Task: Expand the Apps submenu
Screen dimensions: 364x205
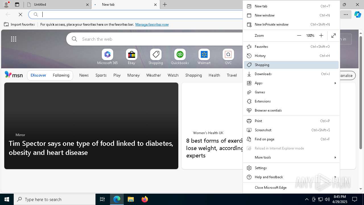Action: coord(291,83)
